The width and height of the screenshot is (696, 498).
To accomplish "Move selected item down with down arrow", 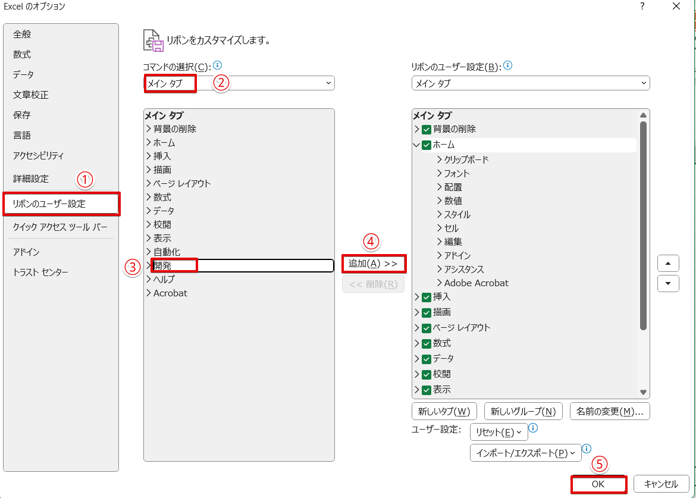I will click(x=668, y=284).
